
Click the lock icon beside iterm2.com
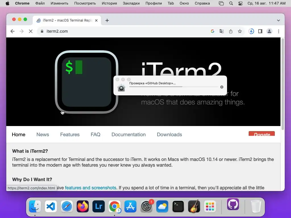(x=42, y=31)
